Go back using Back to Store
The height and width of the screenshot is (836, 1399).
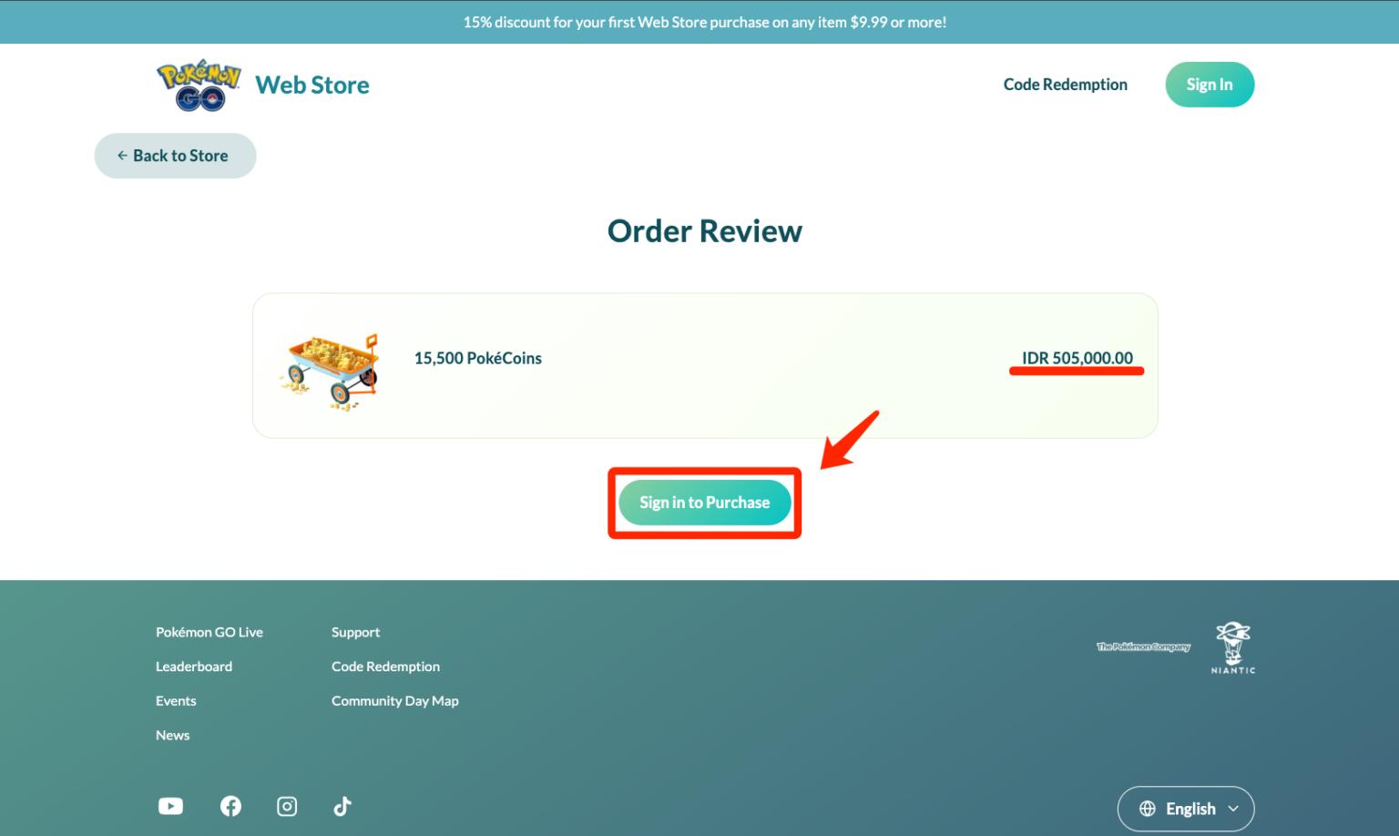(175, 155)
